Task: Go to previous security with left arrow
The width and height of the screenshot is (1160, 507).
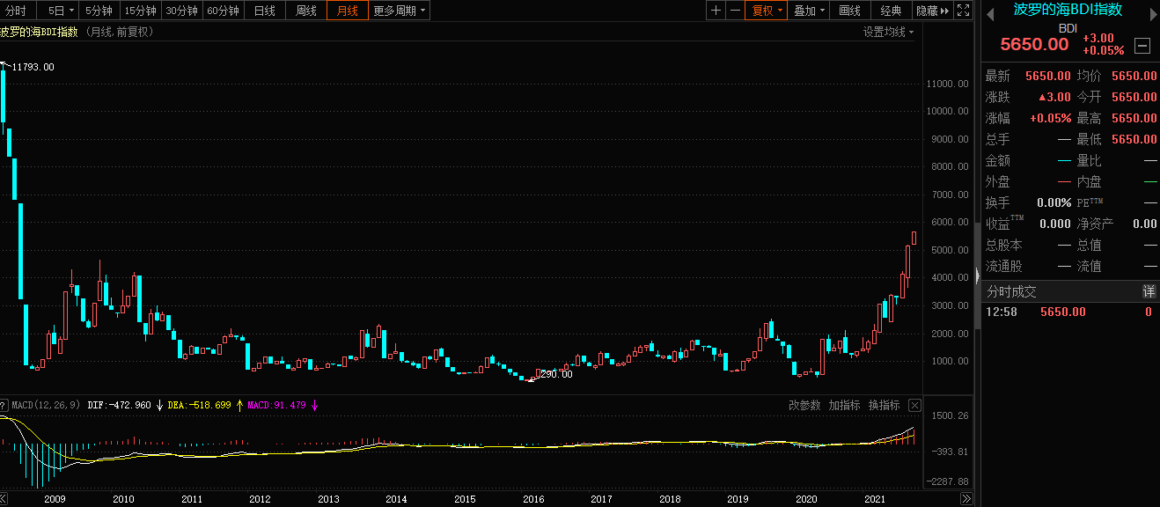Action: 990,11
